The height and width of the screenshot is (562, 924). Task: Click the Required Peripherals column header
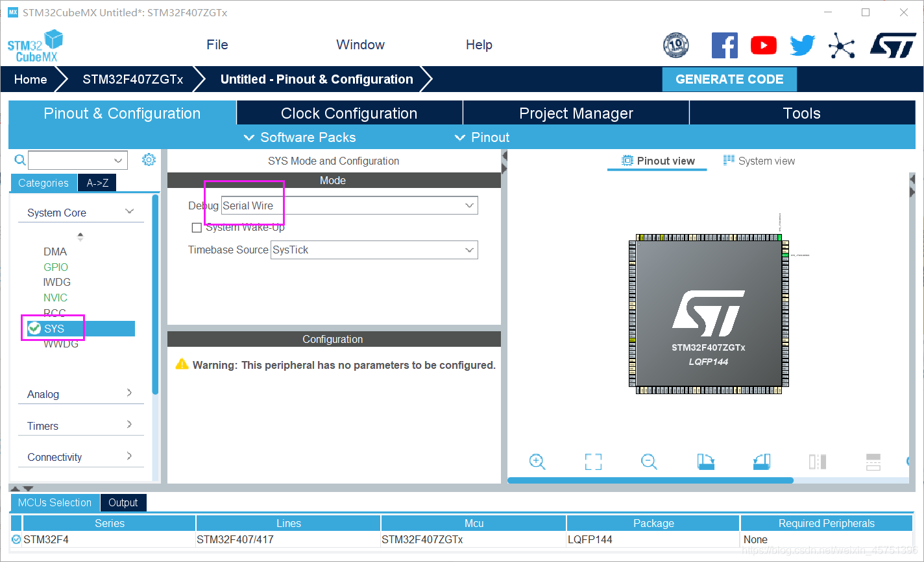click(x=827, y=523)
